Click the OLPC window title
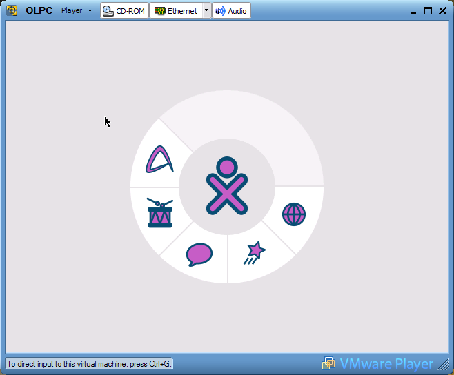Screen dimensions: 454x375 pos(39,10)
